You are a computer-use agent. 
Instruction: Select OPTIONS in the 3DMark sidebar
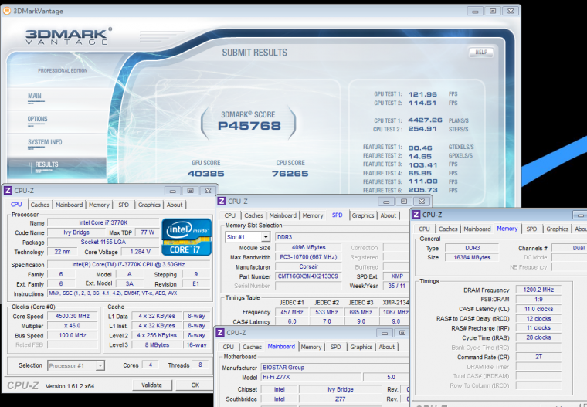[38, 120]
